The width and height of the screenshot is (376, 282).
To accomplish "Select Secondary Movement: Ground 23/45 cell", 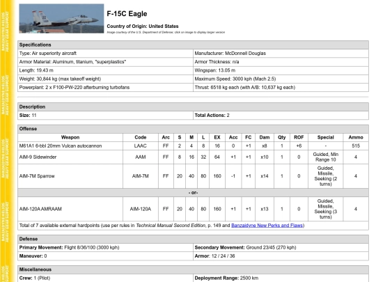I will [x=281, y=247].
